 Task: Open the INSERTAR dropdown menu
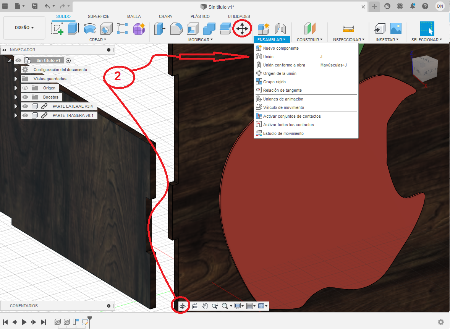(387, 40)
